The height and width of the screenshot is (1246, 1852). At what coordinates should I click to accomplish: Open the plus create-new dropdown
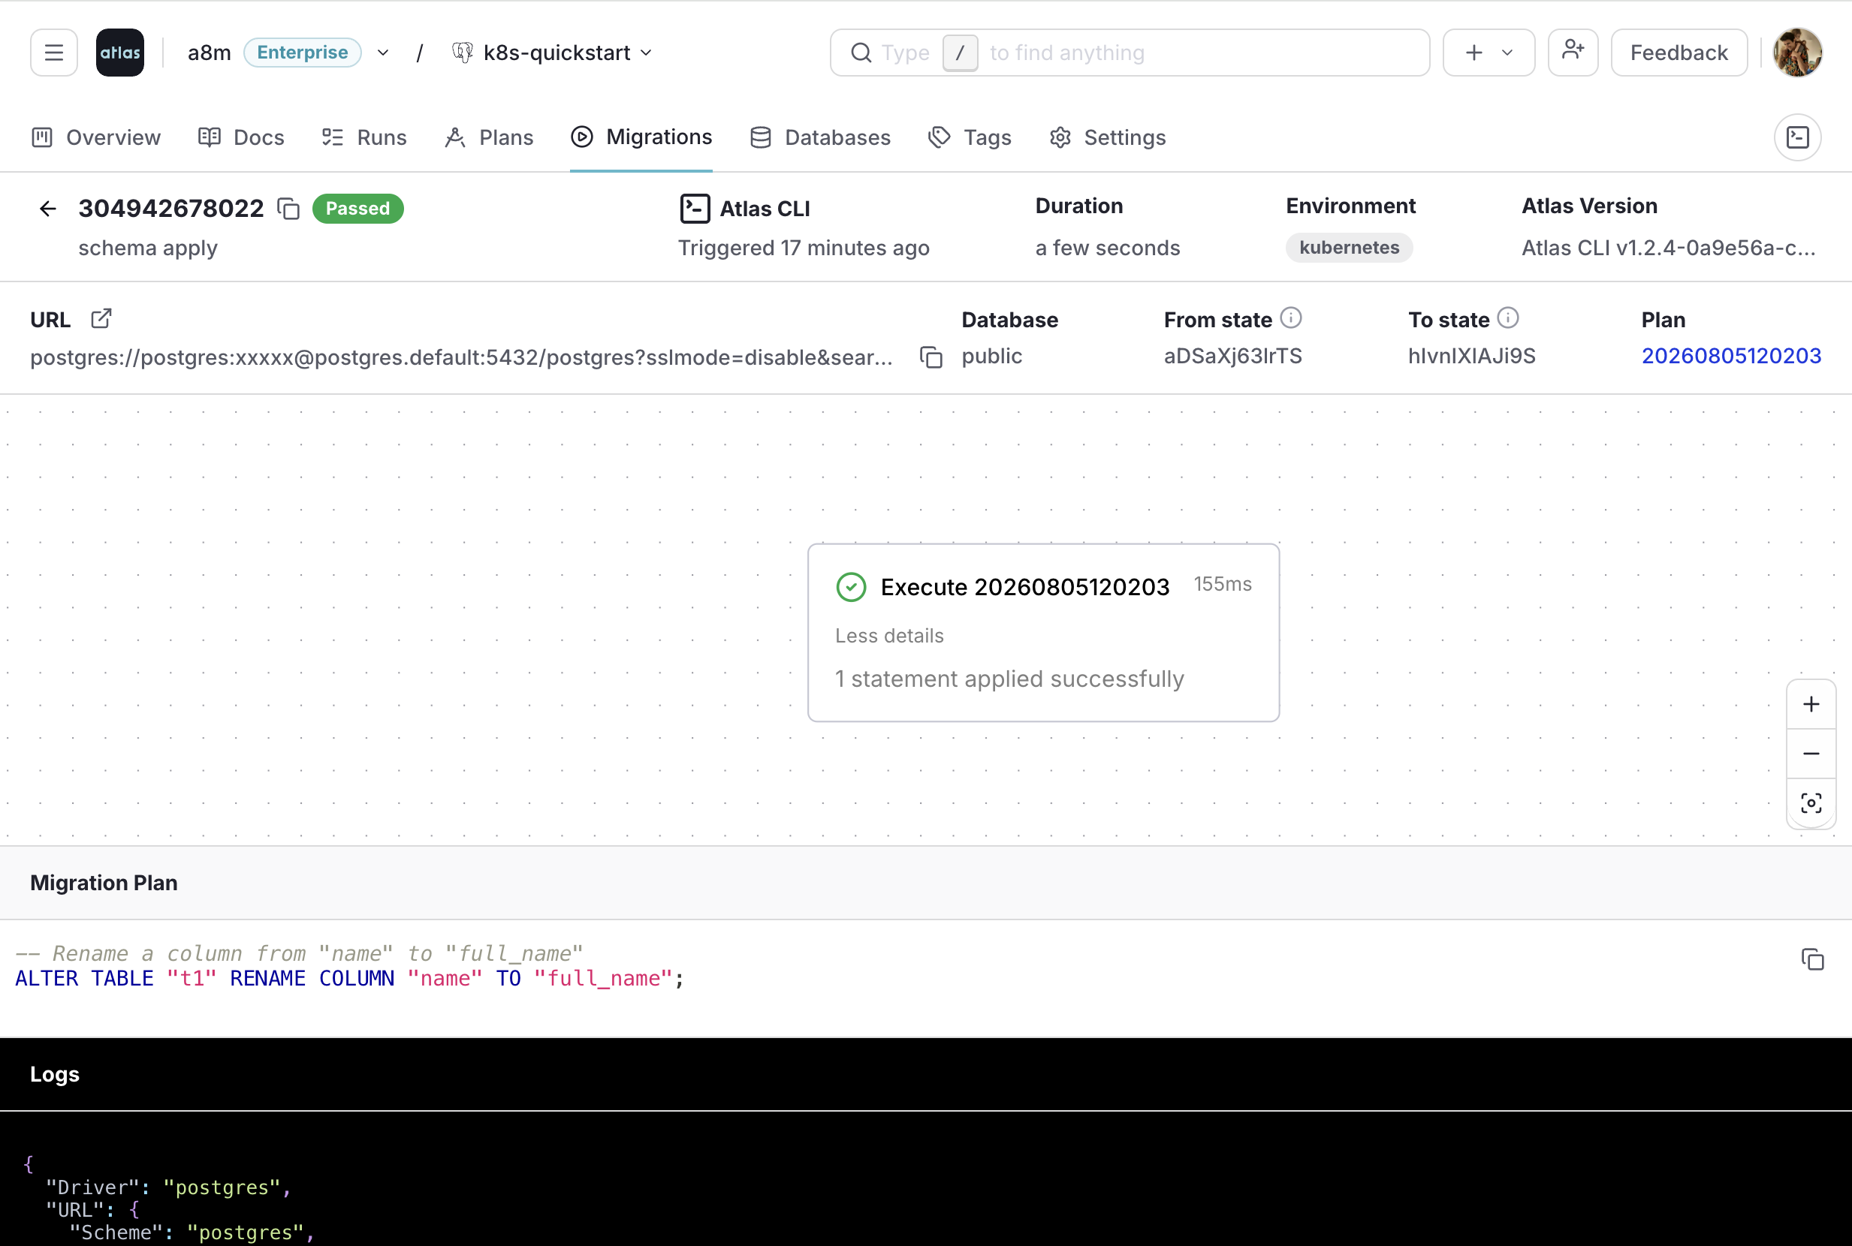point(1488,53)
